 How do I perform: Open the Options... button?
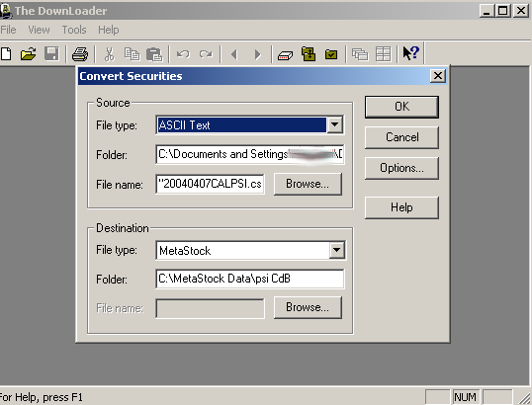click(x=401, y=168)
